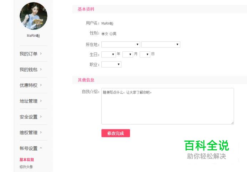Open the birthday year dropdown
Screen dimensions: 247x172
109,54
